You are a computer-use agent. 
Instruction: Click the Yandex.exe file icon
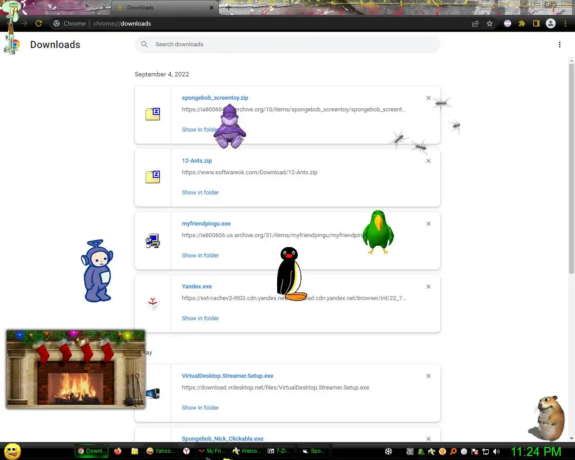[x=153, y=303]
